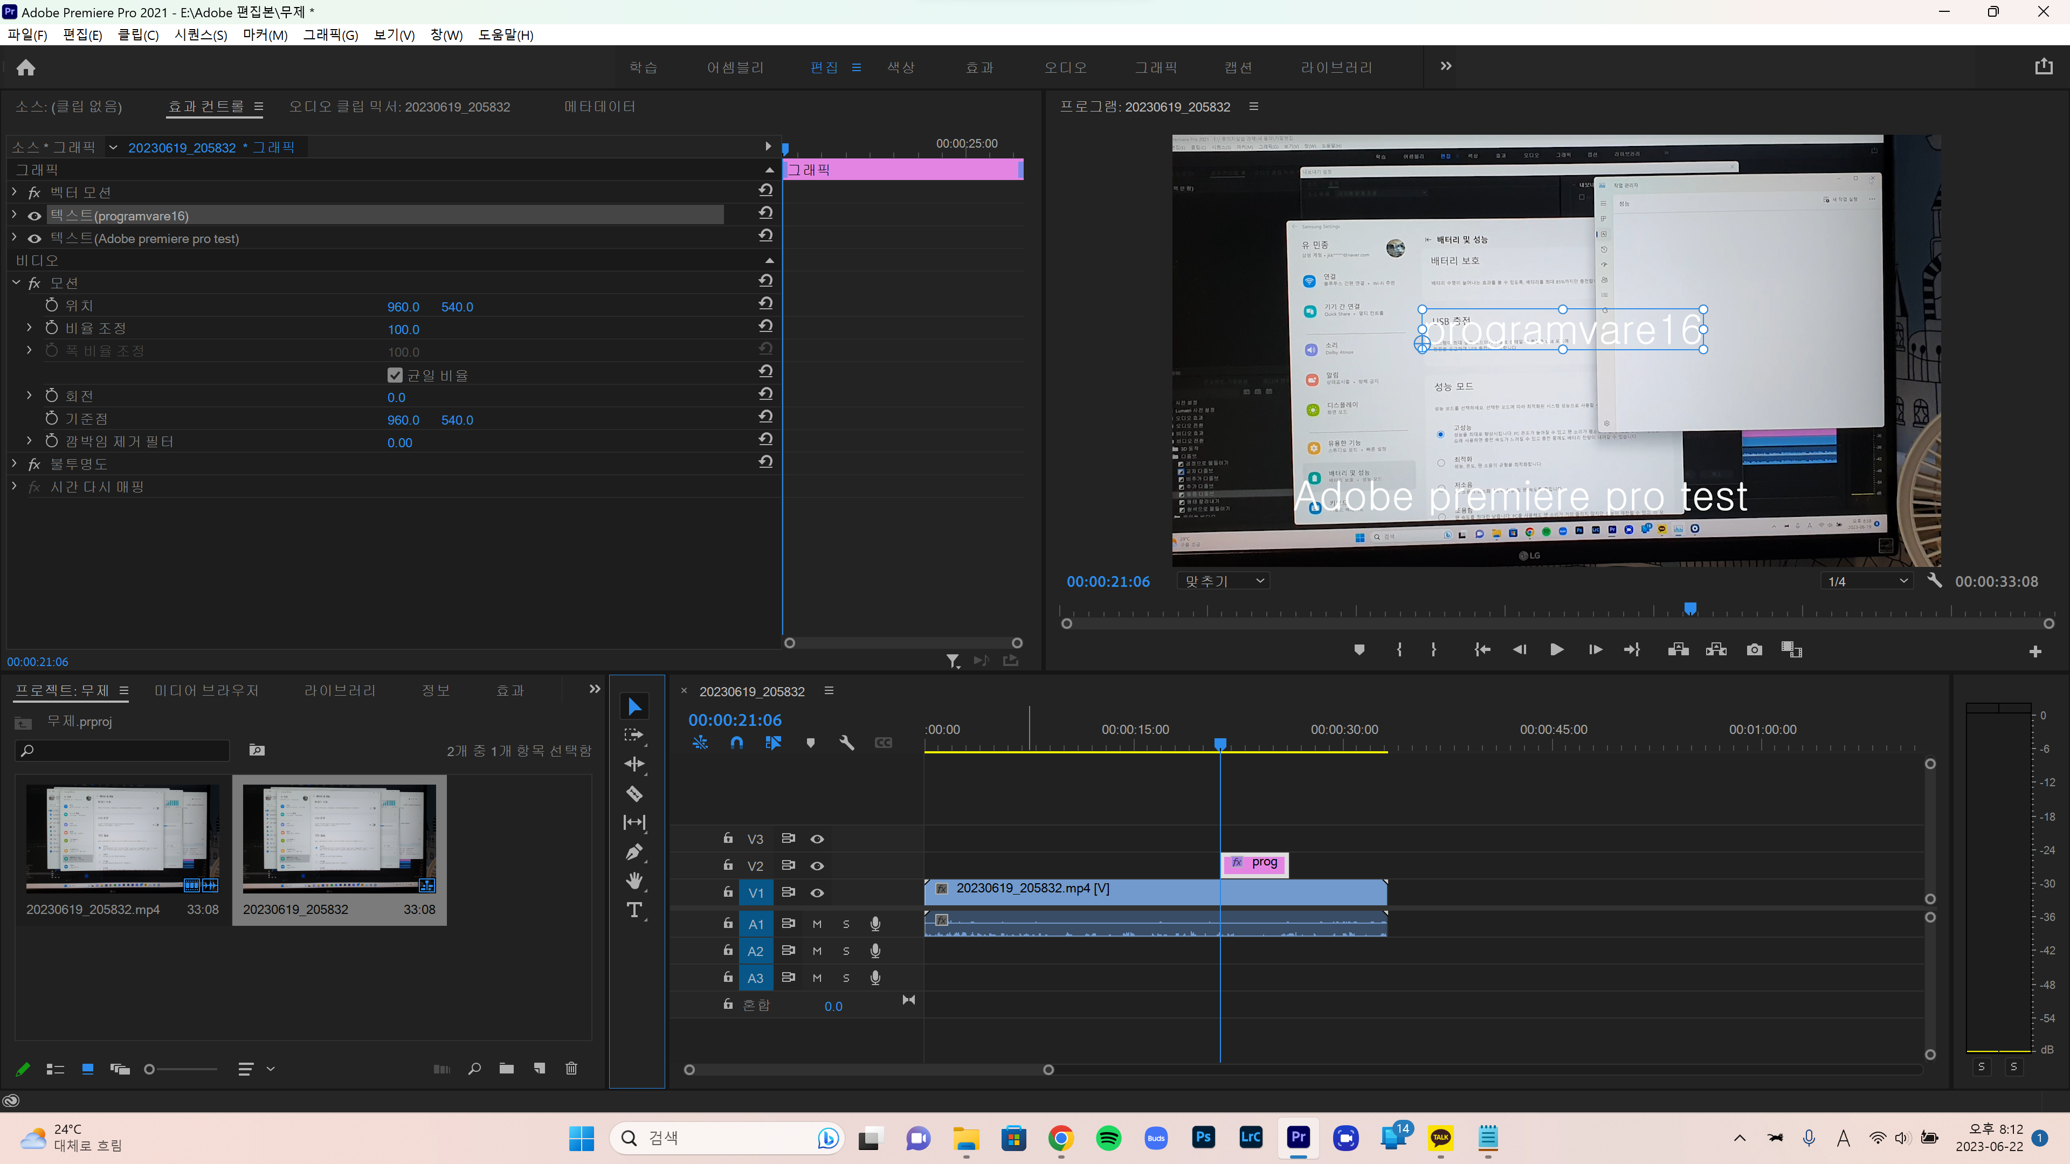Image resolution: width=2070 pixels, height=1164 pixels.
Task: Click the Add Marker icon in the Program monitor
Action: click(x=1359, y=650)
